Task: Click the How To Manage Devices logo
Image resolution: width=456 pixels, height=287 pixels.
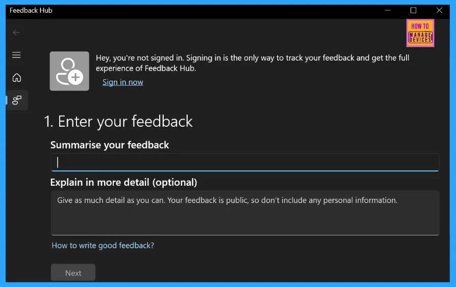Action: click(420, 33)
